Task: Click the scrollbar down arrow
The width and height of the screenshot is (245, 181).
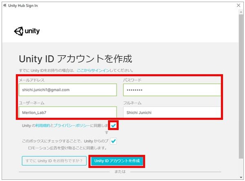Action: click(241, 177)
